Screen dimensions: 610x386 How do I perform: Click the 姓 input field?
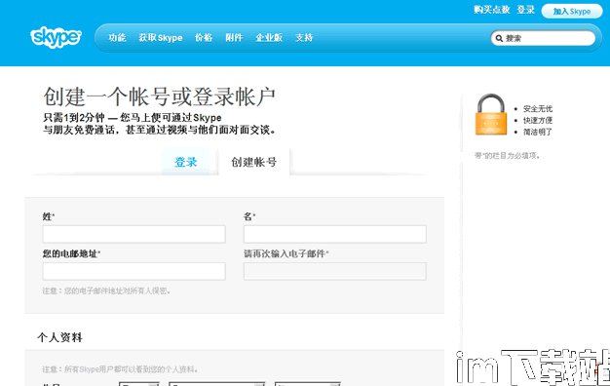[133, 234]
